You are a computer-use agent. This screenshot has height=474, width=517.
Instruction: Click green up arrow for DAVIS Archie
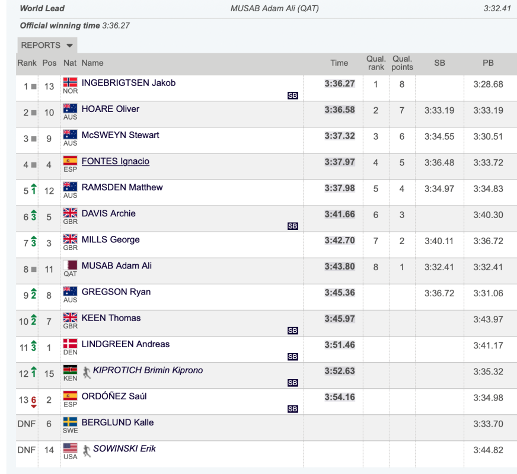[x=34, y=212]
